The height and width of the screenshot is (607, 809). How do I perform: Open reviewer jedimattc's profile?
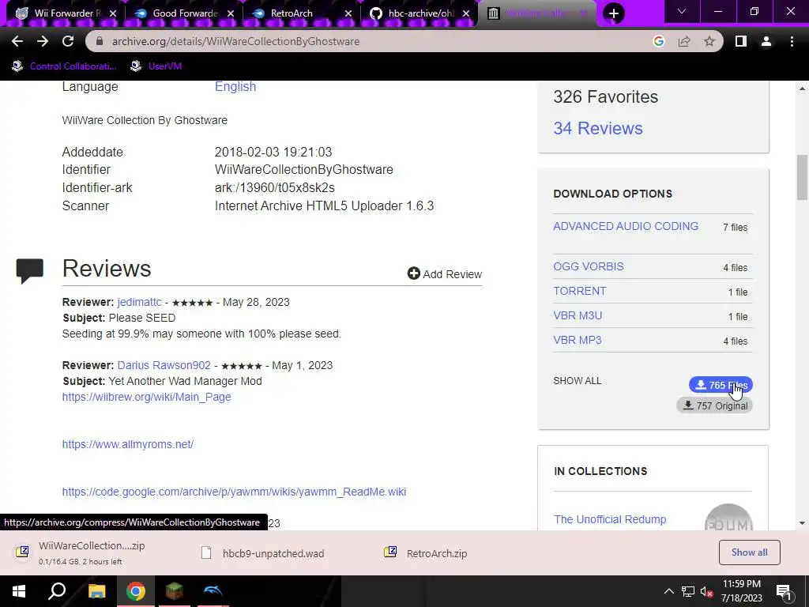point(139,302)
